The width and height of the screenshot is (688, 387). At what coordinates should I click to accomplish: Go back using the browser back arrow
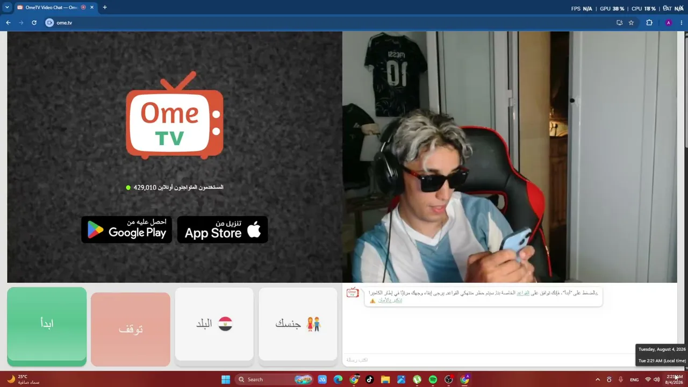click(x=8, y=23)
